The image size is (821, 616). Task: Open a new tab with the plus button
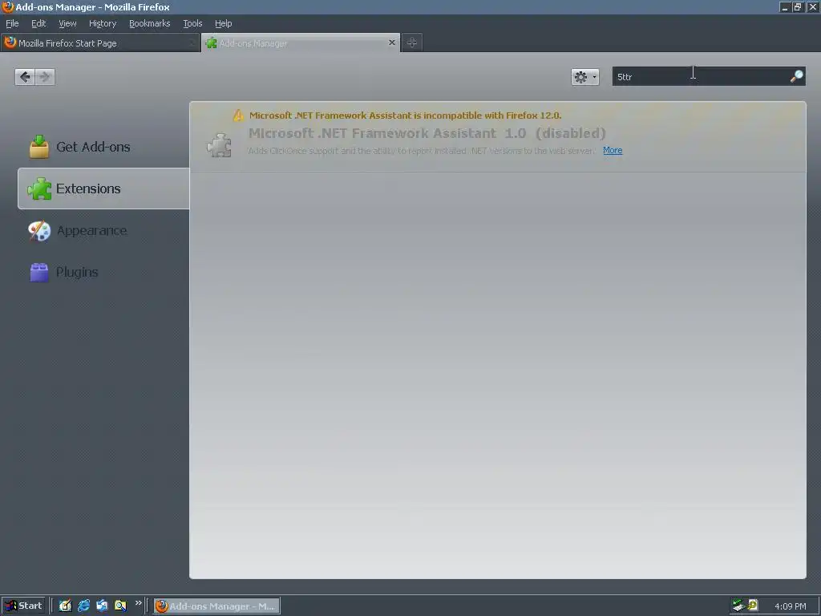pyautogui.click(x=412, y=43)
